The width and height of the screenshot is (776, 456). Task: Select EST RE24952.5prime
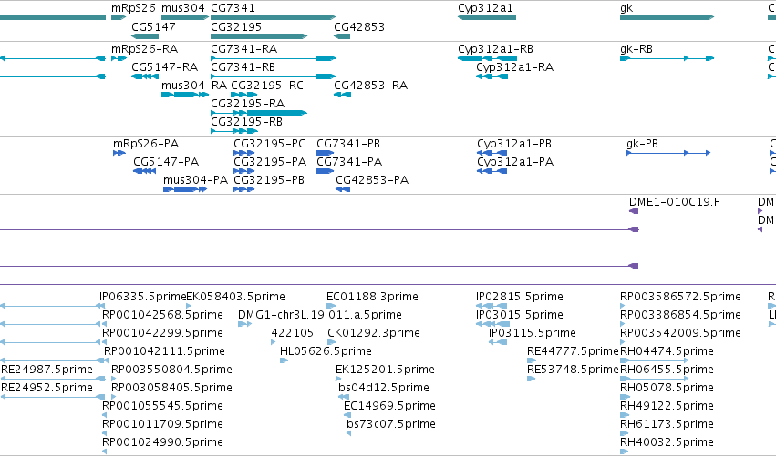(x=53, y=398)
